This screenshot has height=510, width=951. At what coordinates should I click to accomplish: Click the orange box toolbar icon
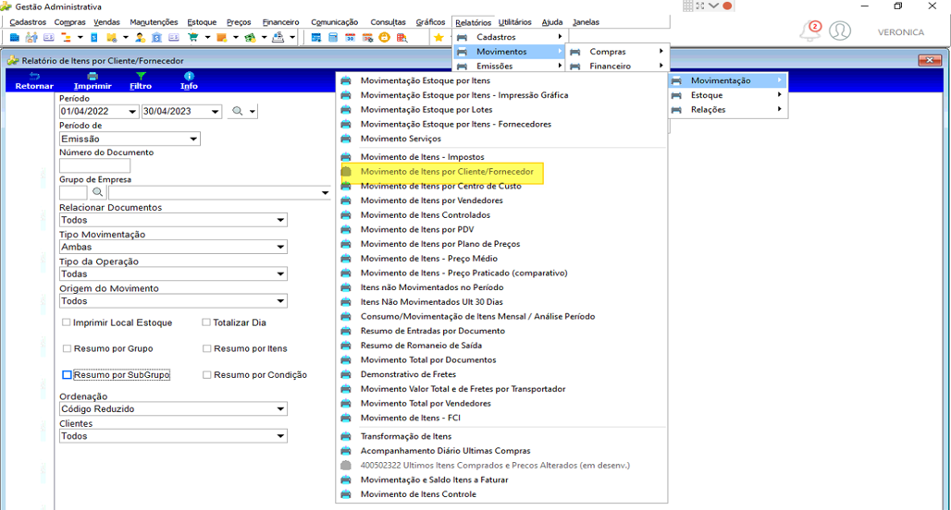click(221, 38)
